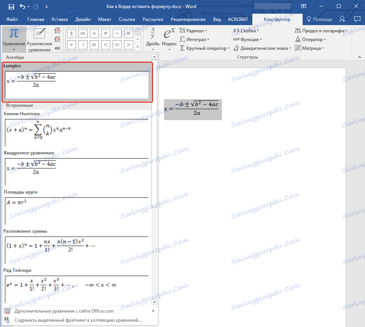This screenshot has height=327, width=365.
Task: Expand the symbols gallery More button
Action: pyautogui.click(x=137, y=47)
